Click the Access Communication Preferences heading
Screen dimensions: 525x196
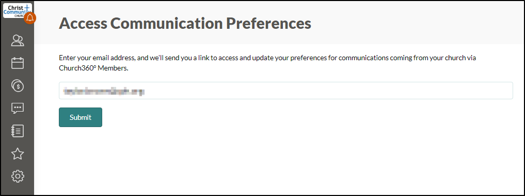click(x=185, y=24)
